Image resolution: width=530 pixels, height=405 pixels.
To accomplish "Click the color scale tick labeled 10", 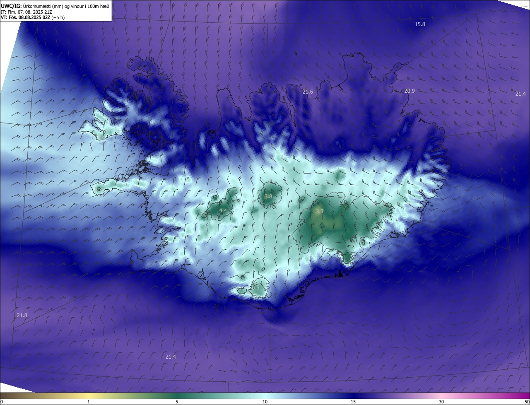I will pyautogui.click(x=265, y=402).
